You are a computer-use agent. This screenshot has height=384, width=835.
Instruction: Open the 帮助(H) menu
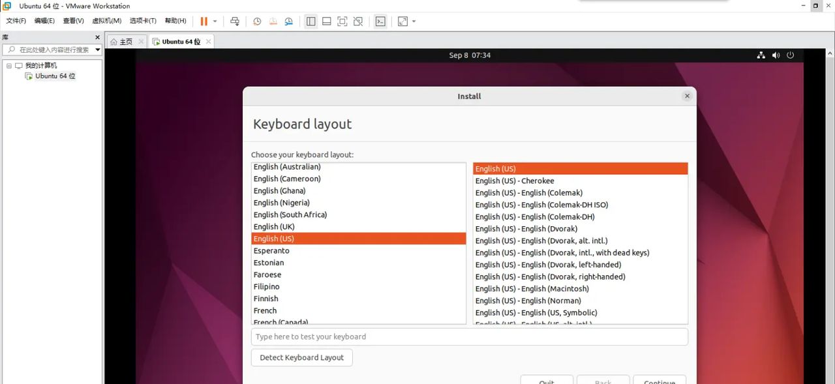click(x=175, y=21)
